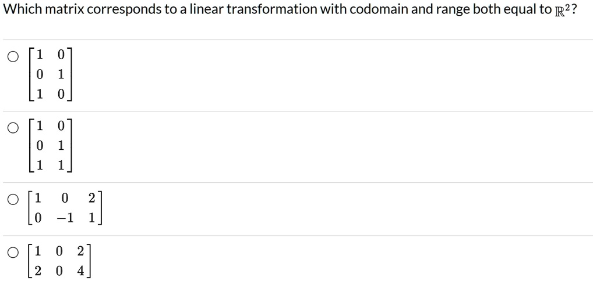Pick the radio for matrix containing -1
Image resolution: width=593 pixels, height=281 pixels.
tap(13, 200)
